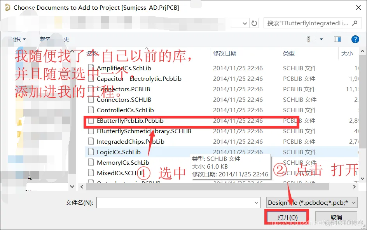Screen dimensions: 367x230
Task: Click 2014/11/25 date of ControllerICs.SchLib
Action: tap(238, 110)
